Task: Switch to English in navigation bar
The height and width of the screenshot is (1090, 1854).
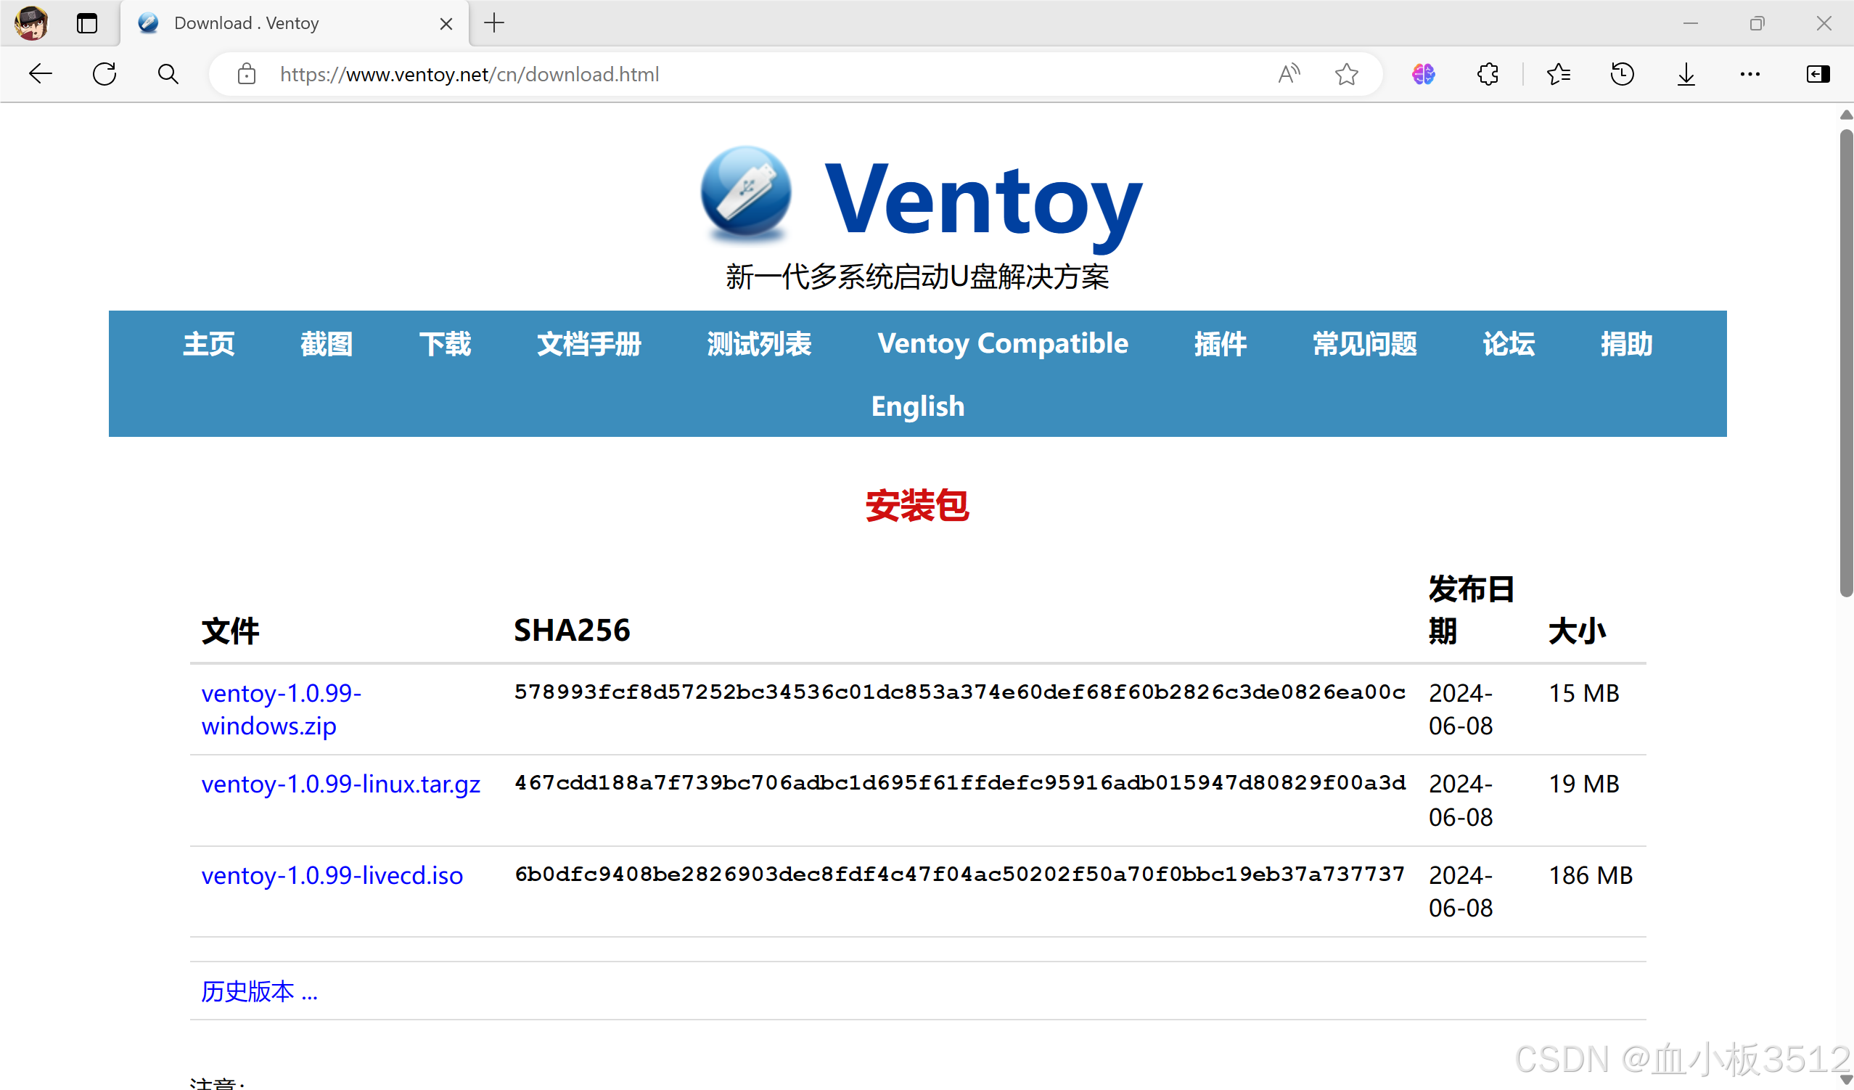Action: click(918, 406)
